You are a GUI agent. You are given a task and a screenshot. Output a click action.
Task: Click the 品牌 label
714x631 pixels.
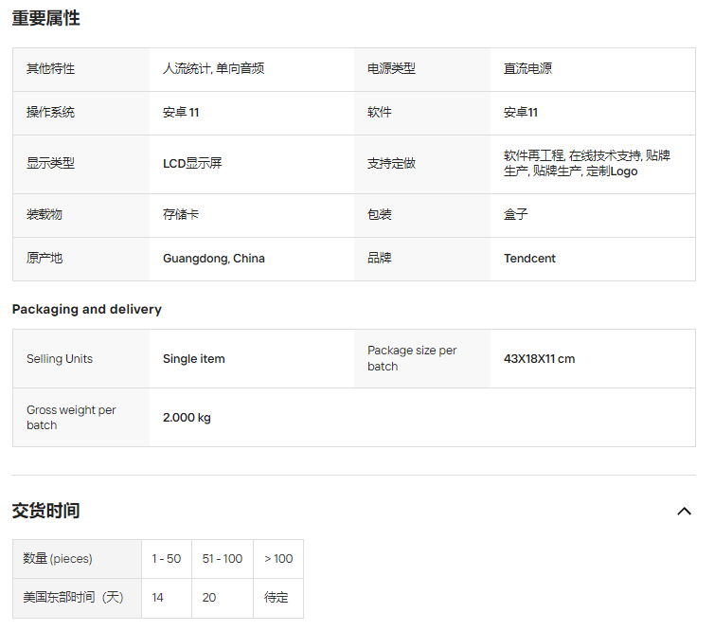tap(380, 259)
